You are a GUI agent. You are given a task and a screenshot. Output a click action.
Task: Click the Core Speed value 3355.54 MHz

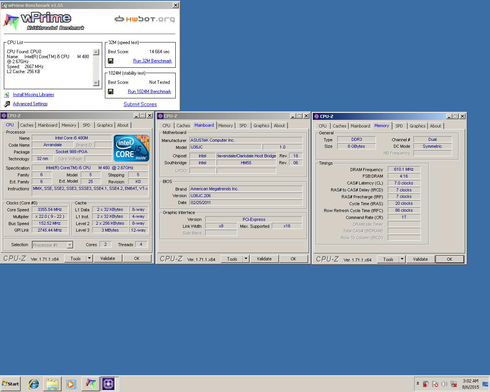tap(50, 209)
